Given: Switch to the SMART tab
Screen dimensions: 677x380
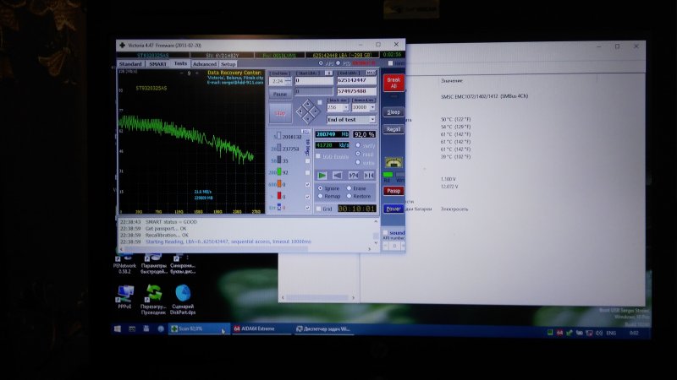Looking at the screenshot, I should (157, 63).
